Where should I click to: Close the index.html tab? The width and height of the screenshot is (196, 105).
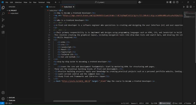tap(73, 7)
